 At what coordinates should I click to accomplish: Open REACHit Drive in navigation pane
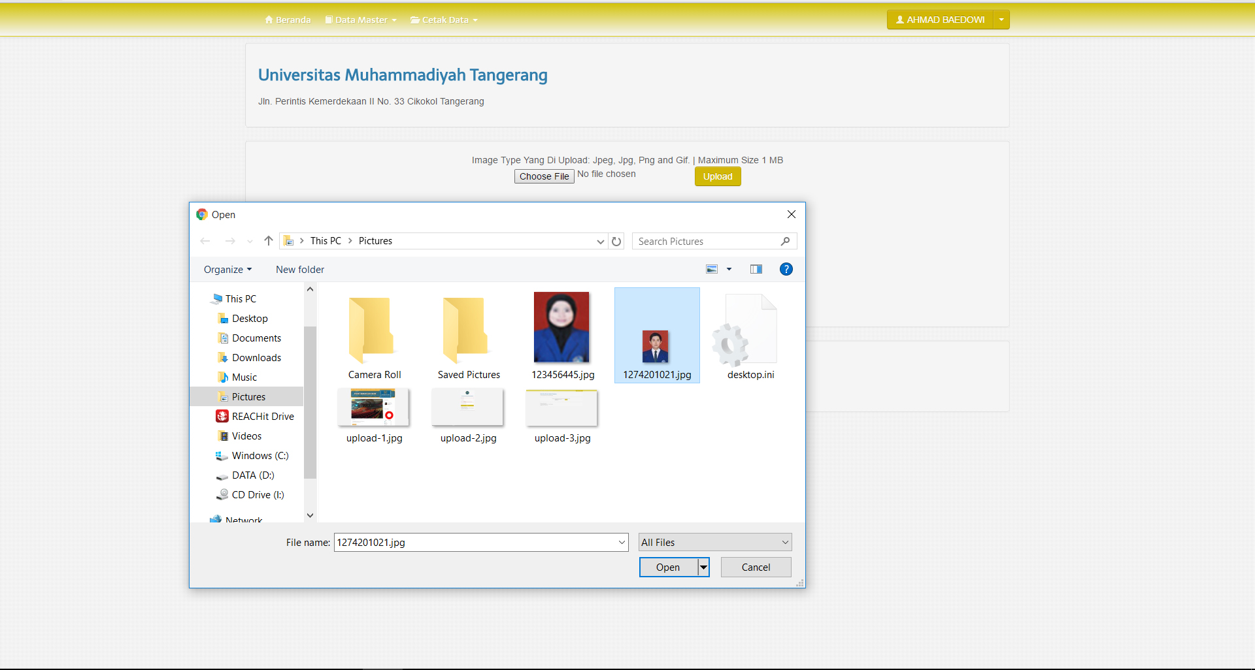pyautogui.click(x=256, y=417)
